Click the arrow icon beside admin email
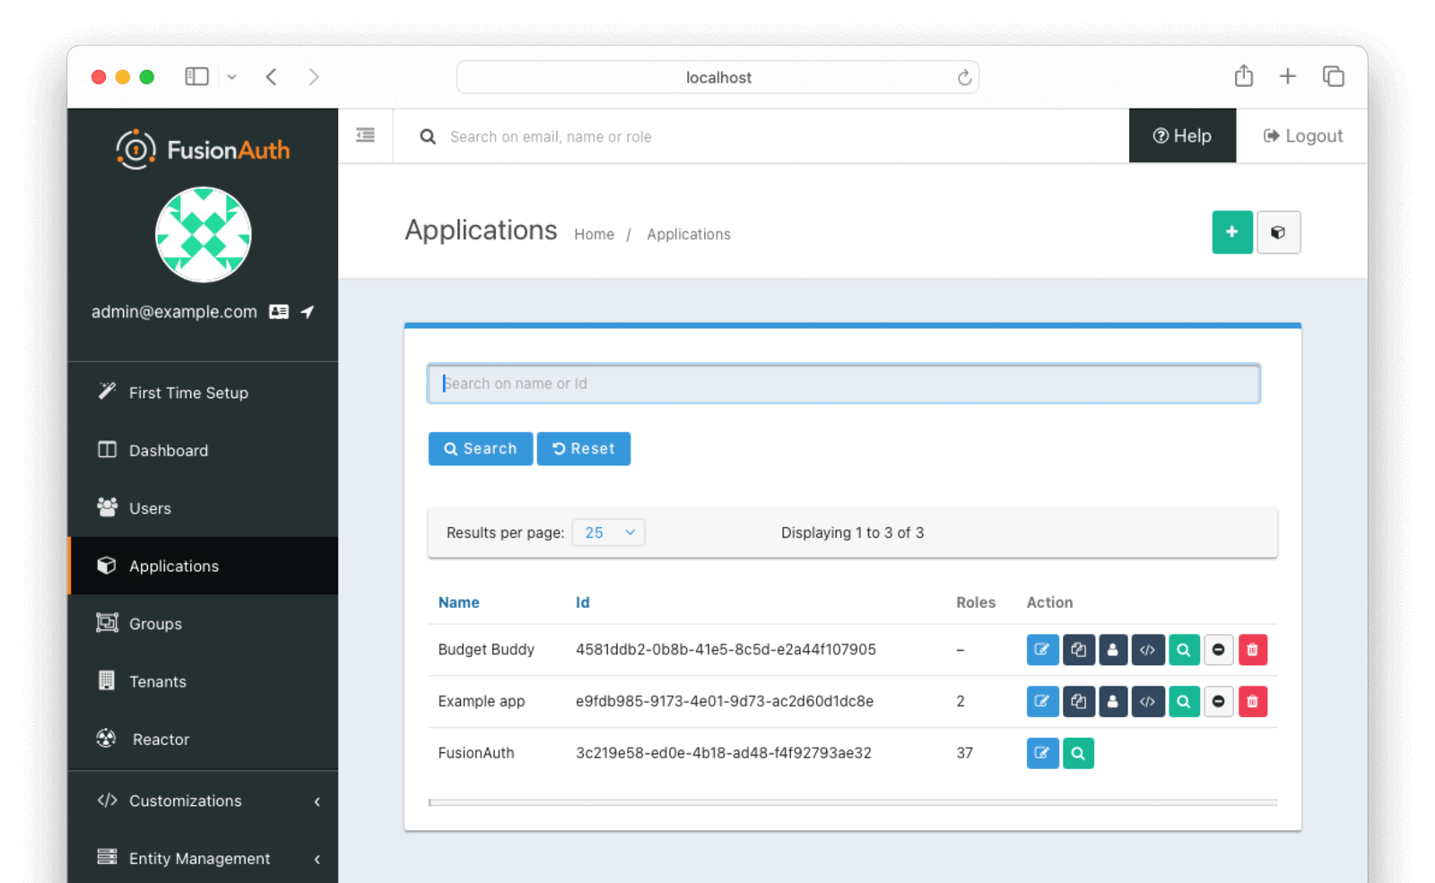Screen dimensions: 1435x883 [x=308, y=312]
